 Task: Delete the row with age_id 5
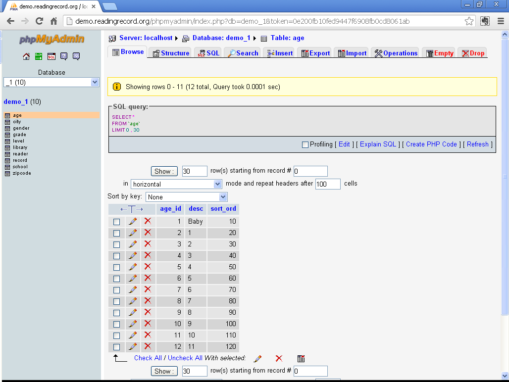(x=148, y=267)
